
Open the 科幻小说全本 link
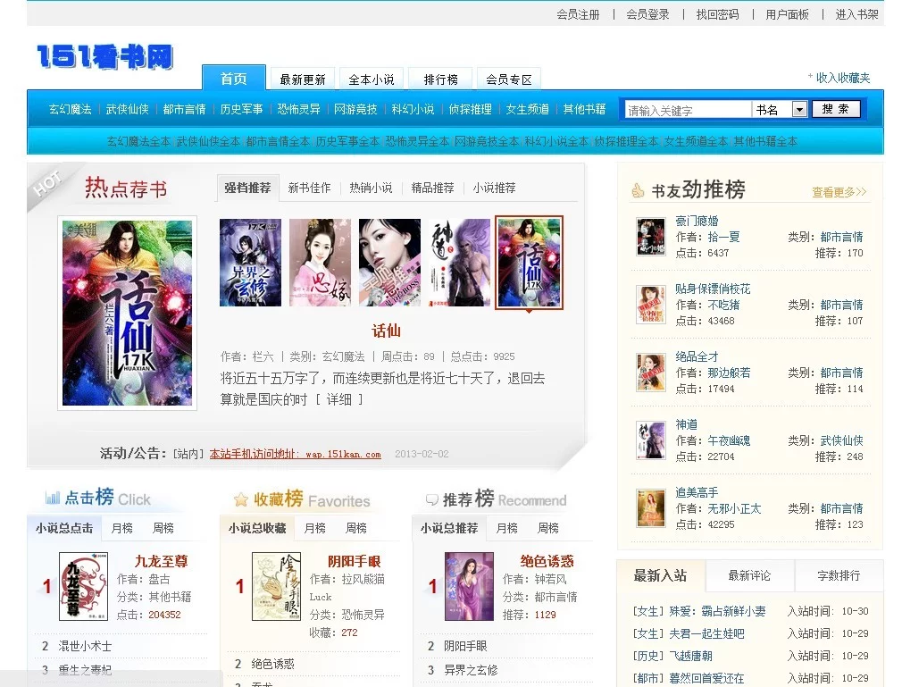point(556,141)
